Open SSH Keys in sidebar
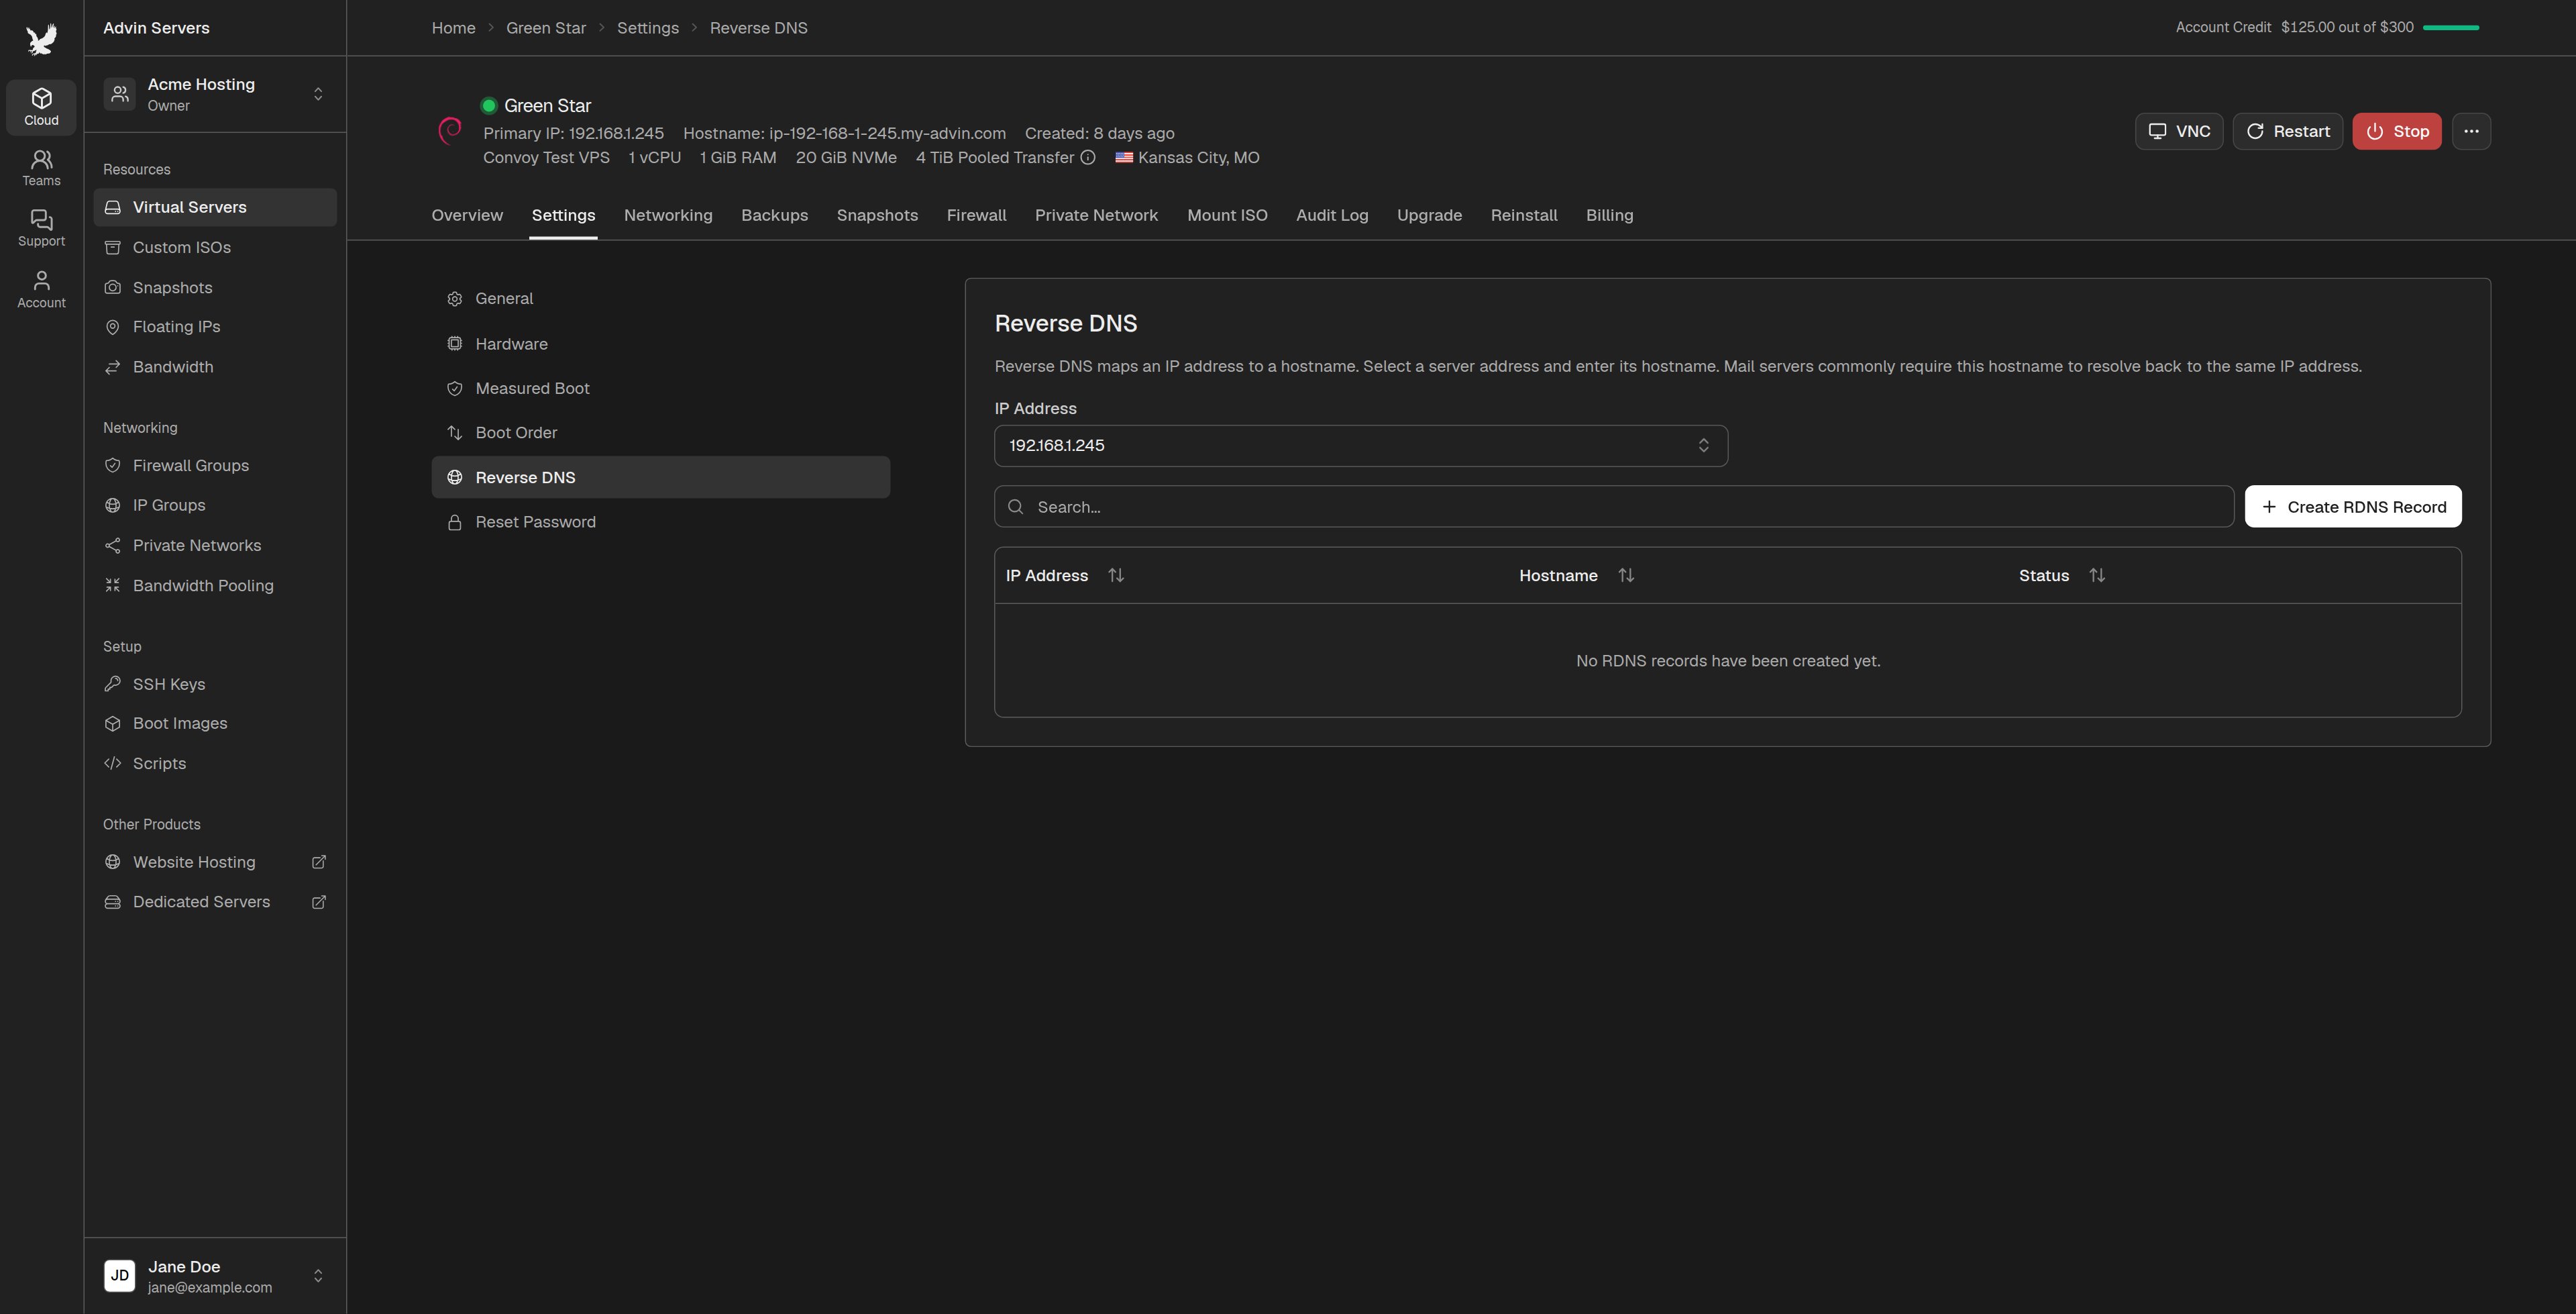 pyautogui.click(x=215, y=685)
